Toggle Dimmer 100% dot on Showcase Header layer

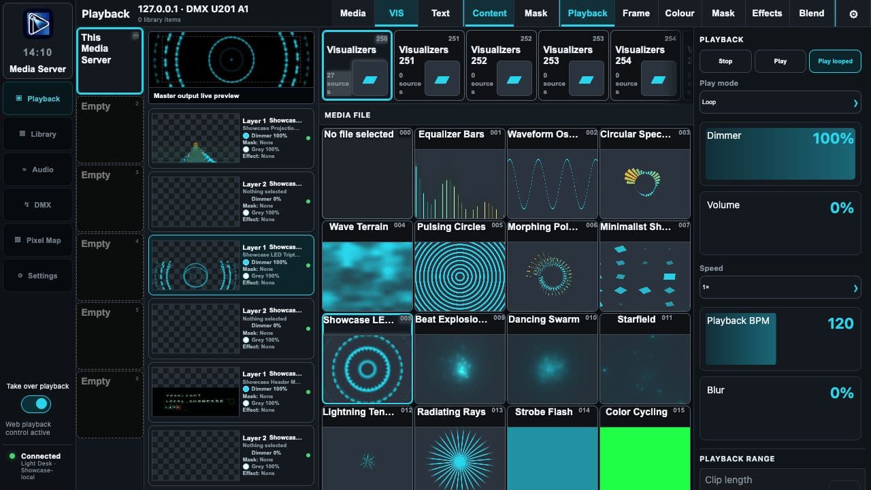point(246,389)
